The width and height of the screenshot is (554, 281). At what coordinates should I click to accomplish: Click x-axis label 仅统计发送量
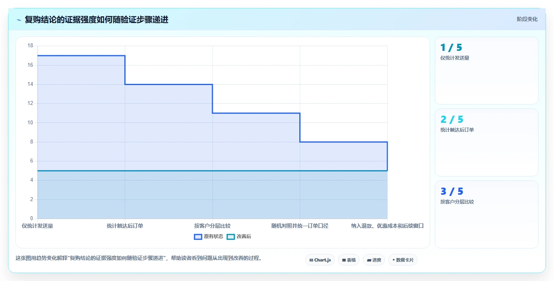(x=37, y=226)
